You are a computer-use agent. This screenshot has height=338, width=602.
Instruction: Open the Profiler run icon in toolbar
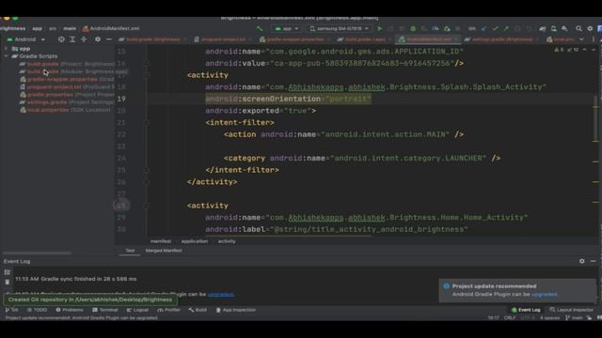tap(436, 28)
